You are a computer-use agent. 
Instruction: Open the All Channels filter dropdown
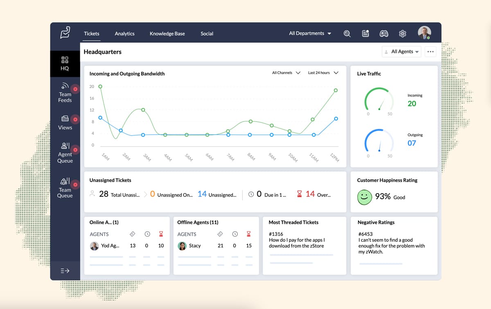click(x=286, y=73)
